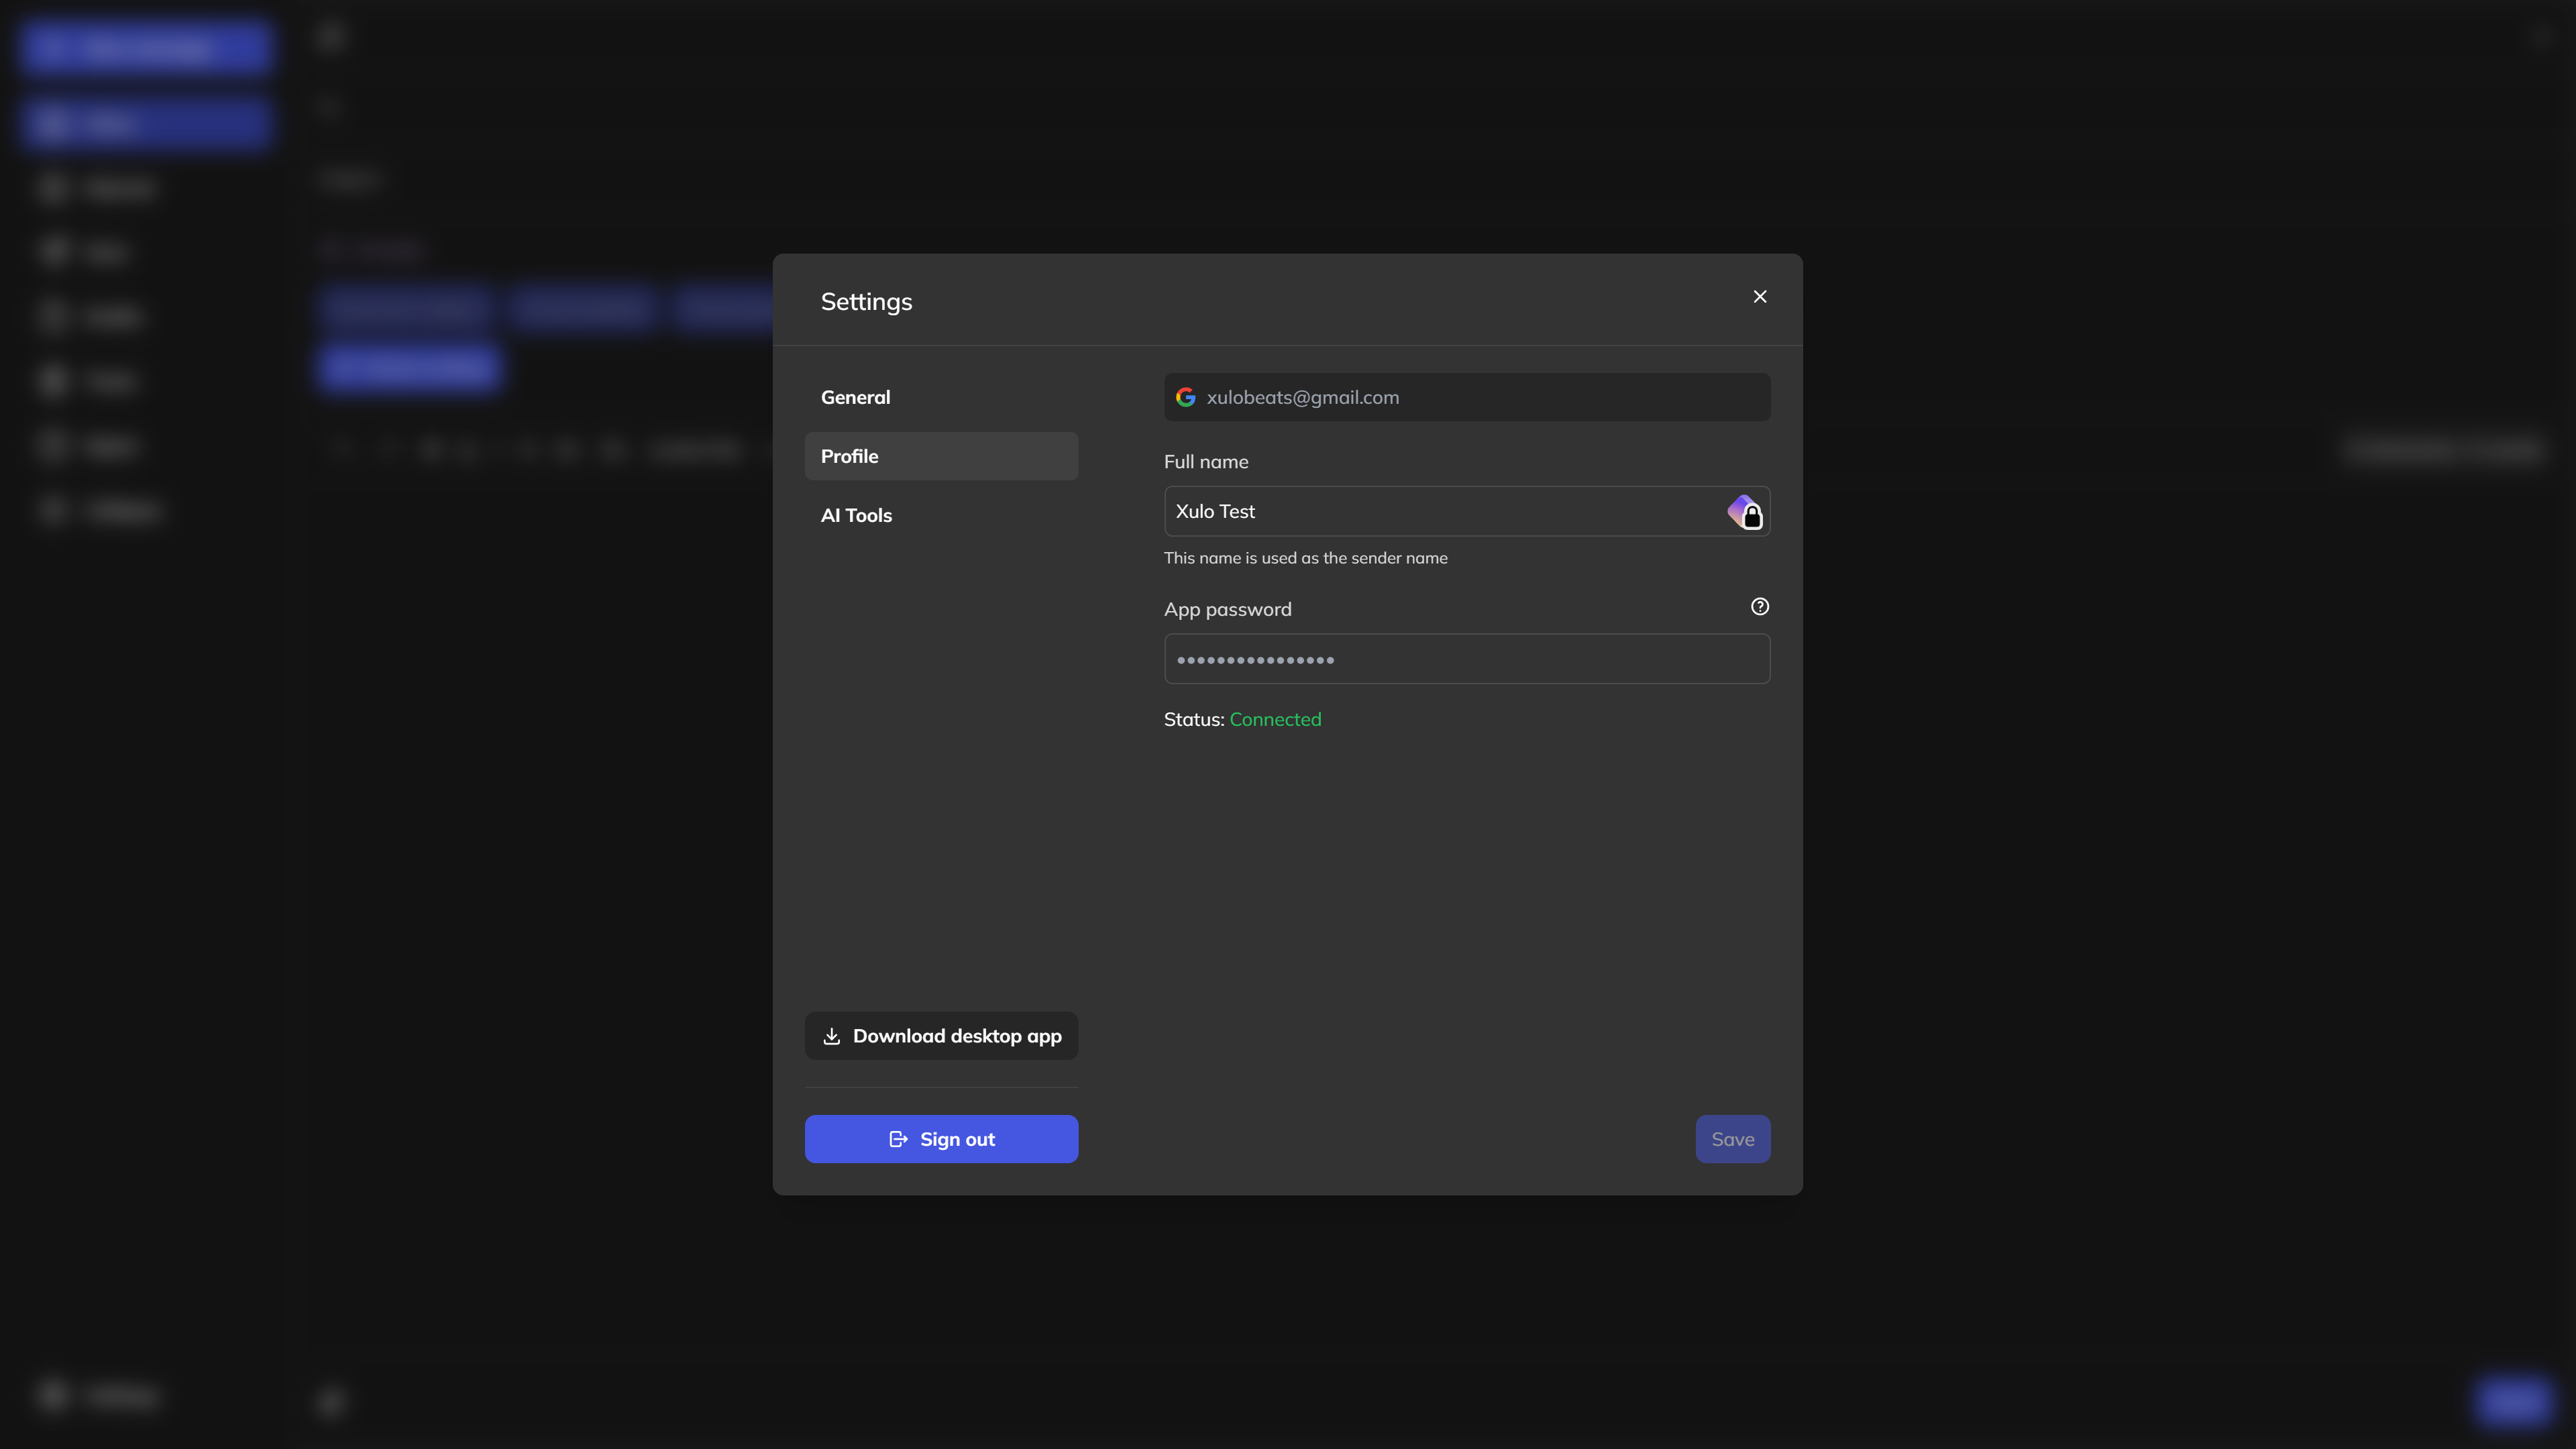
Task: Click the Sign out button
Action: click(x=941, y=1139)
